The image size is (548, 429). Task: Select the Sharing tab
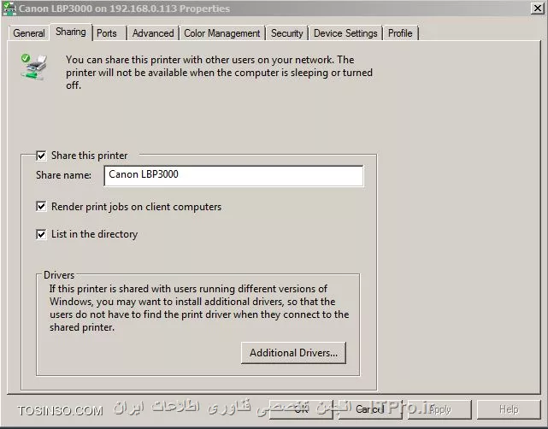[71, 32]
